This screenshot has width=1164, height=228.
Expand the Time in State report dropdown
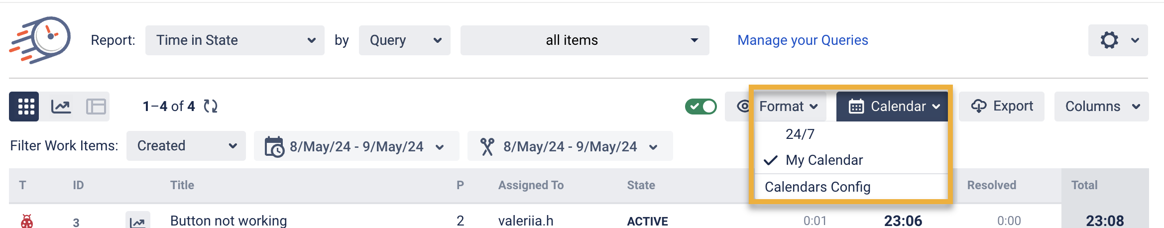tap(234, 40)
